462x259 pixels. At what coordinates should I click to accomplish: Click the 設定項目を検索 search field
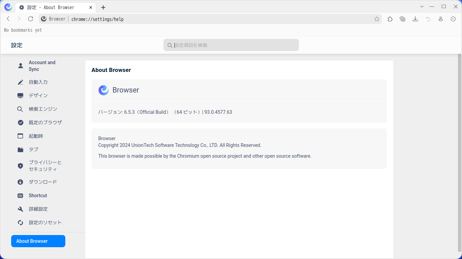[231, 45]
